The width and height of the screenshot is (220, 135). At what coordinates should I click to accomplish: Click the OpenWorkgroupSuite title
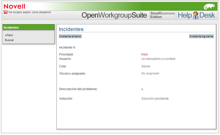coord(114,15)
